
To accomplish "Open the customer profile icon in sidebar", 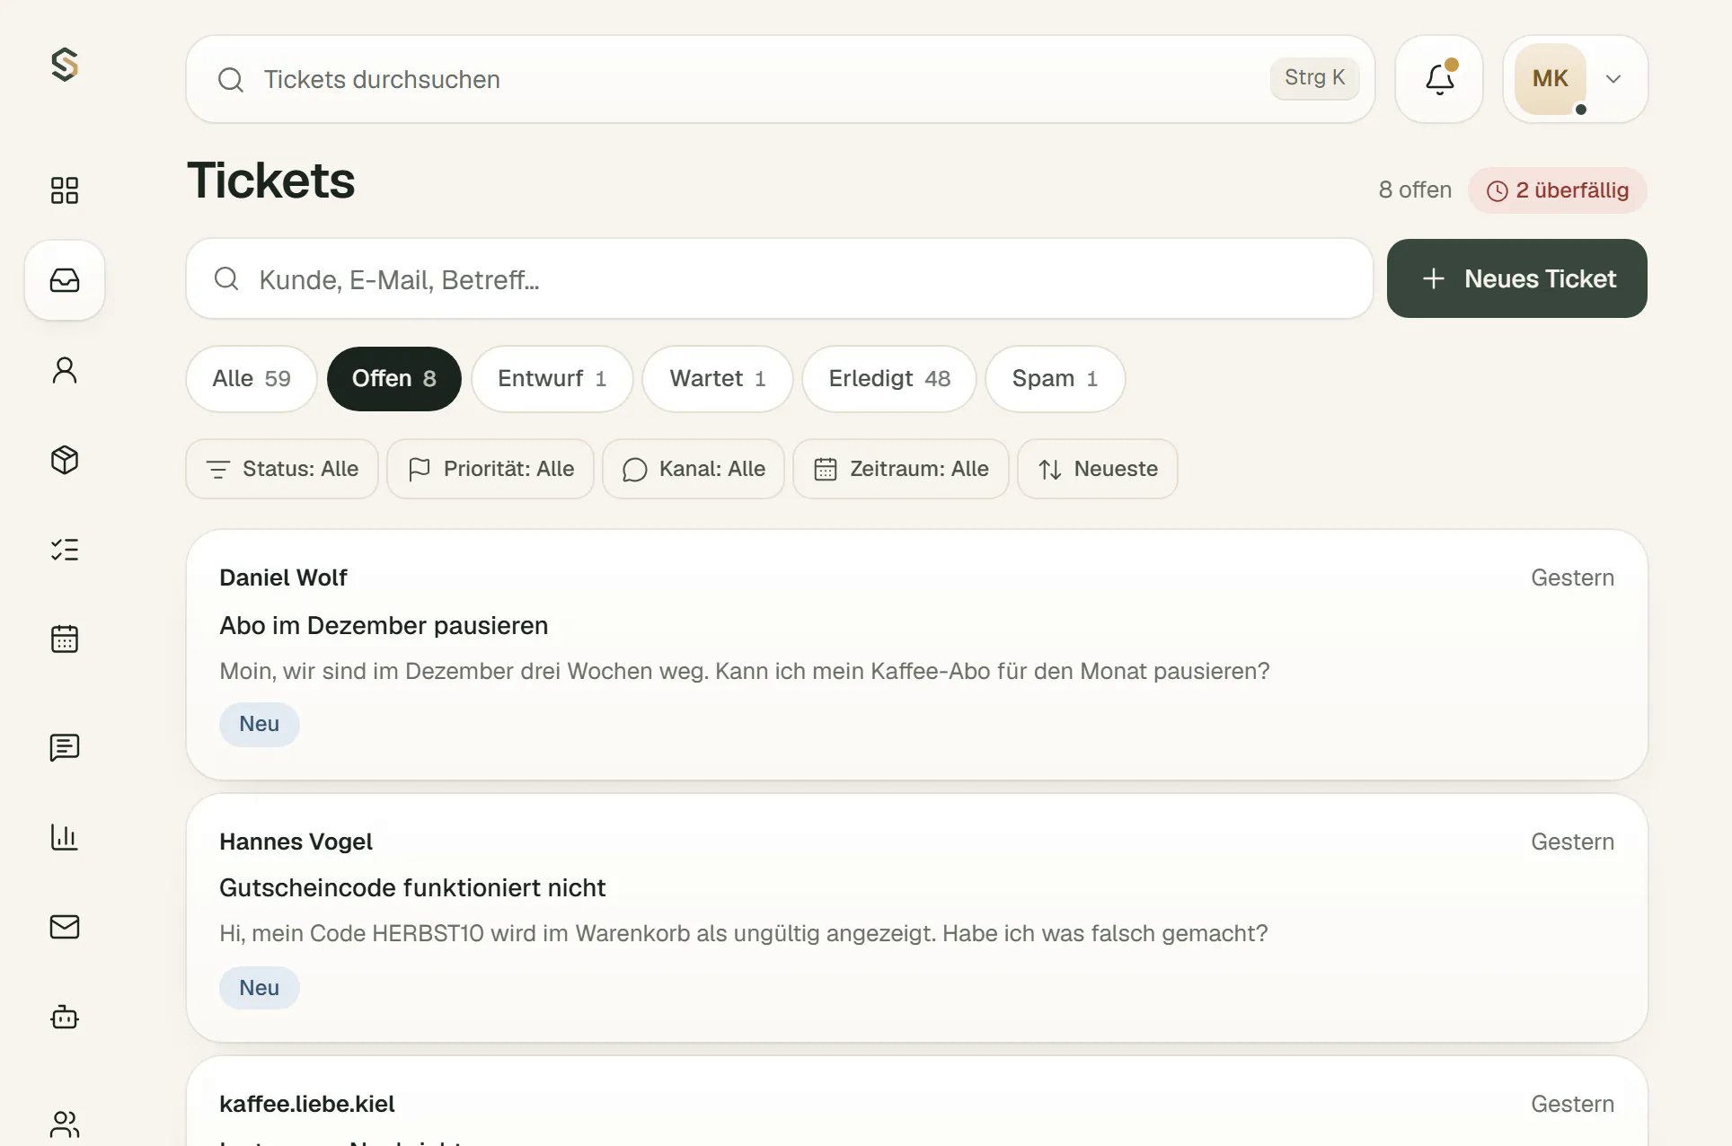I will [65, 370].
